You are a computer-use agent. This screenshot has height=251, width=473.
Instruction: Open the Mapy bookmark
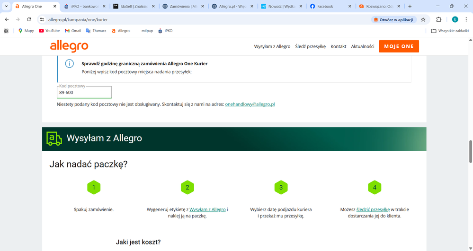26,31
